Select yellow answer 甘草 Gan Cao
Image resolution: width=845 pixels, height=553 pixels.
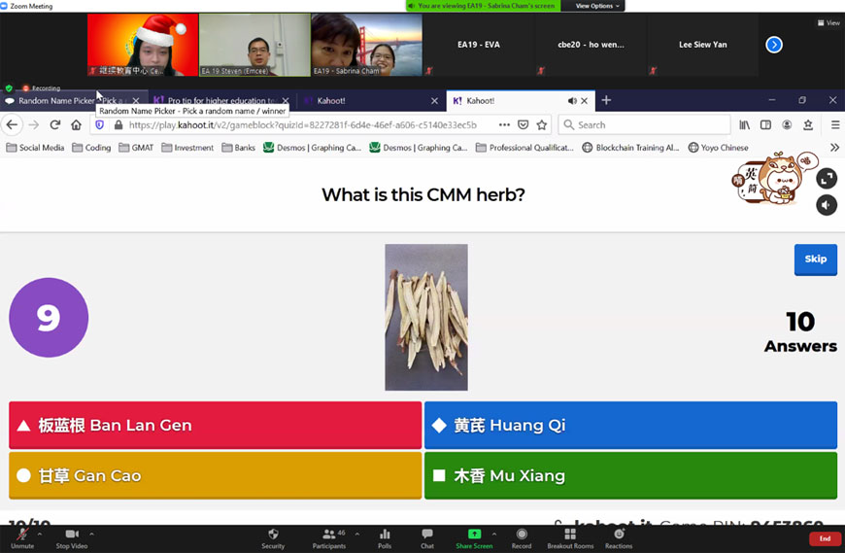(215, 475)
